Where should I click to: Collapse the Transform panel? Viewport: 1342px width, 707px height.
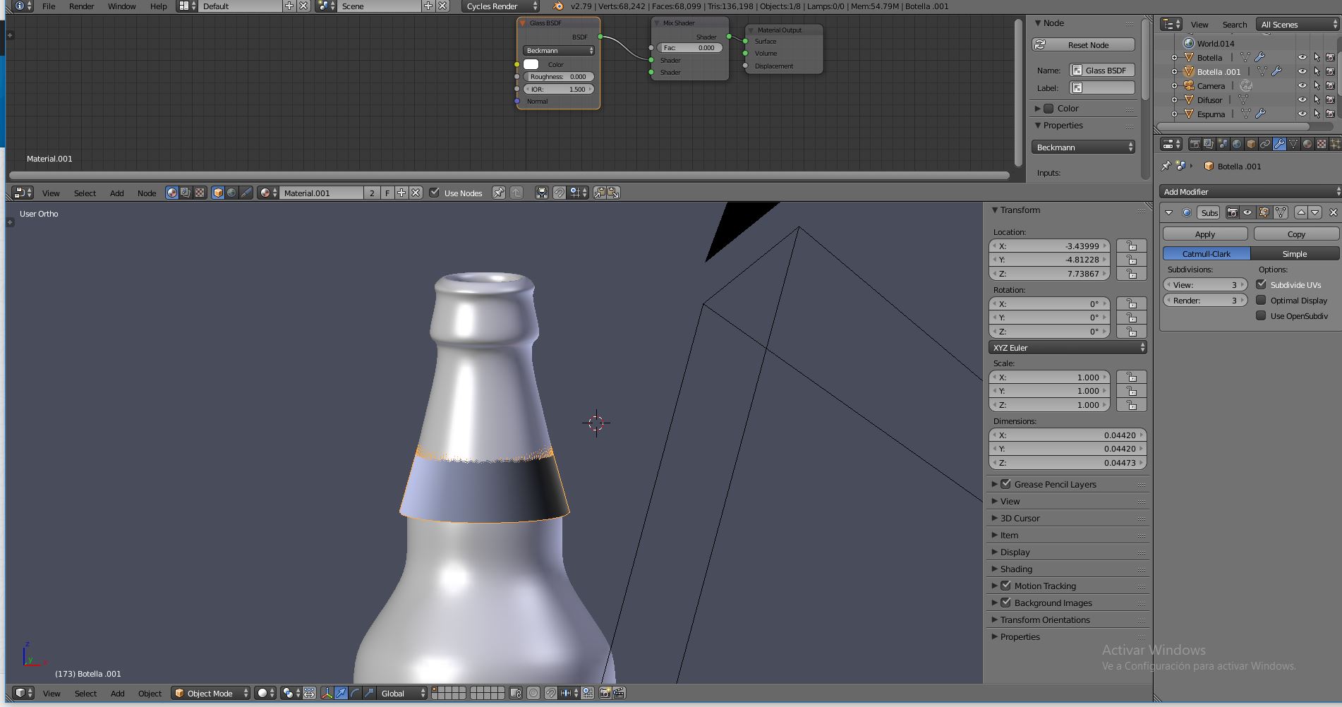pos(1020,210)
